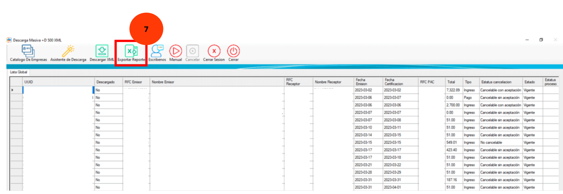Screen dimensions: 563x194
Task: Select total cell 7,322.89
Action: pos(454,90)
